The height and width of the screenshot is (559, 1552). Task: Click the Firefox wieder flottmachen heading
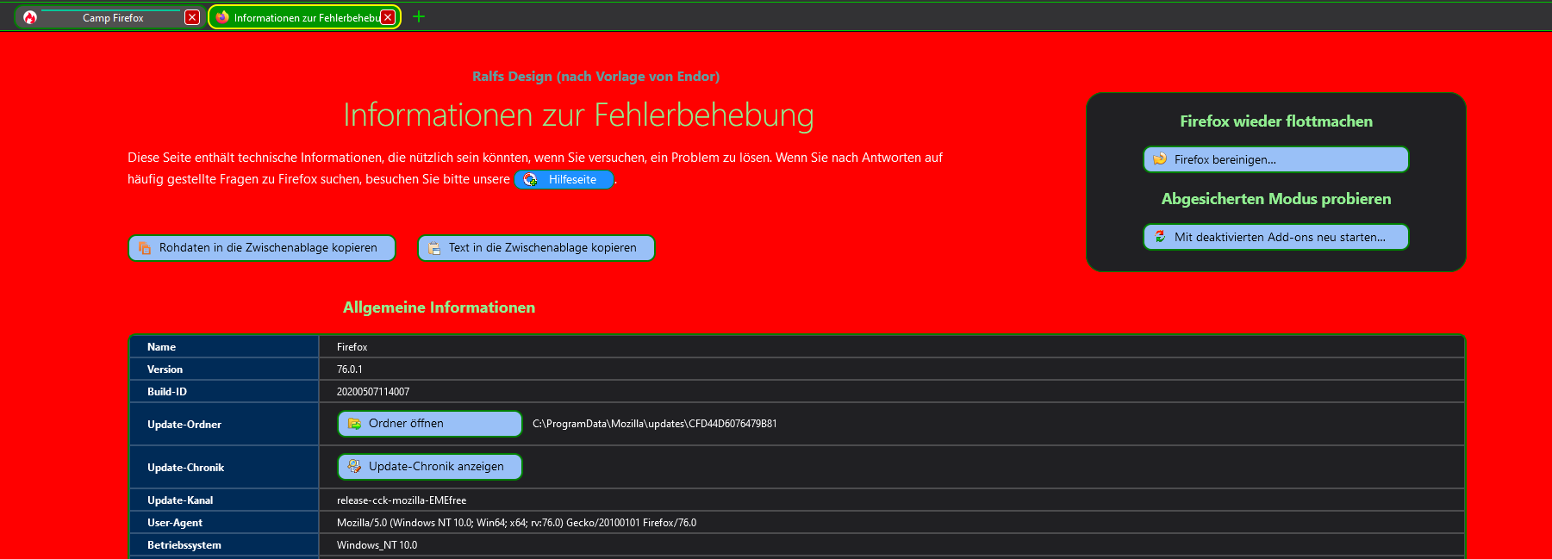1276,121
